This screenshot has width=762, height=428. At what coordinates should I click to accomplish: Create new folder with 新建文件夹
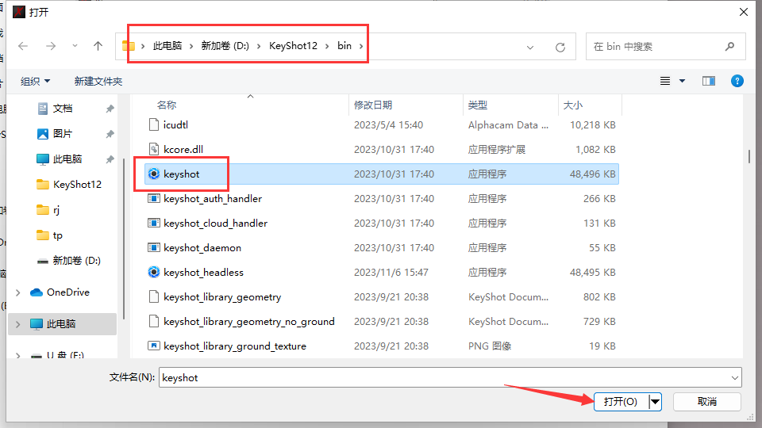click(98, 81)
